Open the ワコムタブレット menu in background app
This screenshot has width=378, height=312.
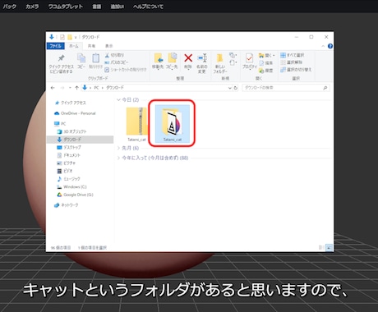(66, 7)
